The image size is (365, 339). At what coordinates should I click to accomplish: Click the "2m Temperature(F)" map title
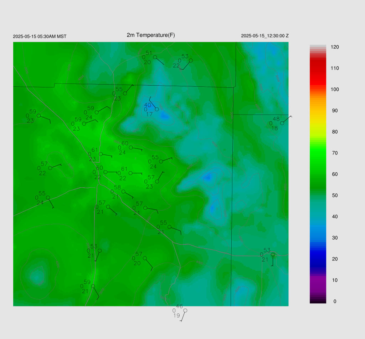click(151, 35)
